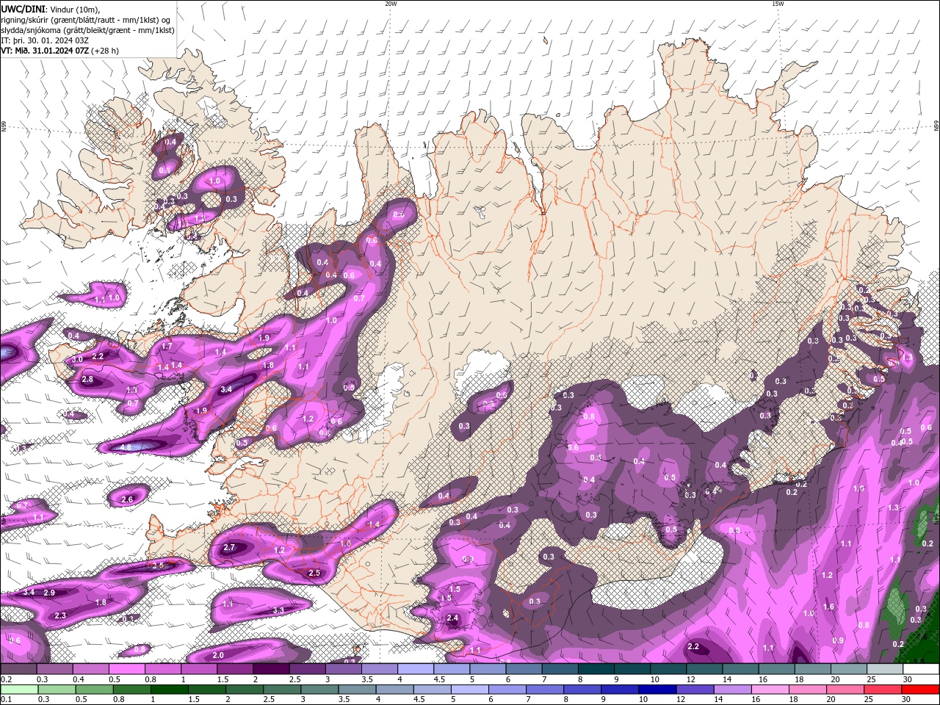This screenshot has width=940, height=705.
Task: Select the violet 12 swatch in lower legend row
Action: pos(695,689)
